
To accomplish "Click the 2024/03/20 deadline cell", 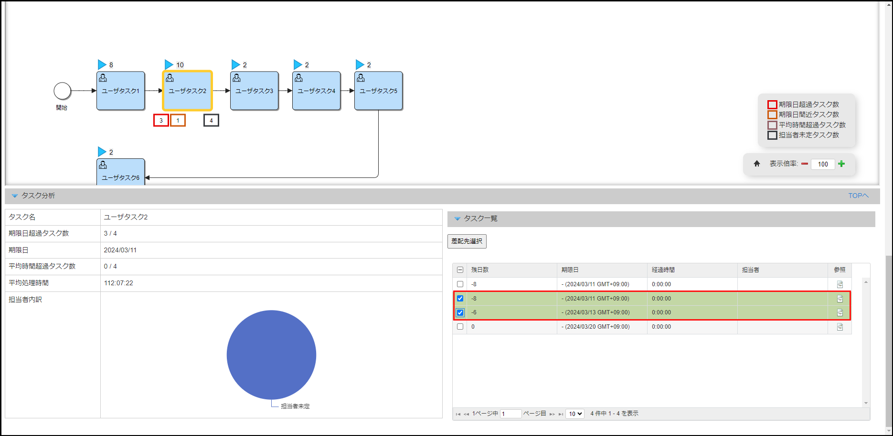I will (602, 327).
